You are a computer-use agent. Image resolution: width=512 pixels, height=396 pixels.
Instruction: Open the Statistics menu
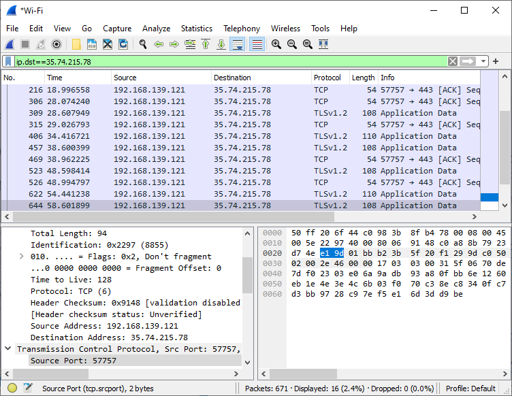[196, 29]
